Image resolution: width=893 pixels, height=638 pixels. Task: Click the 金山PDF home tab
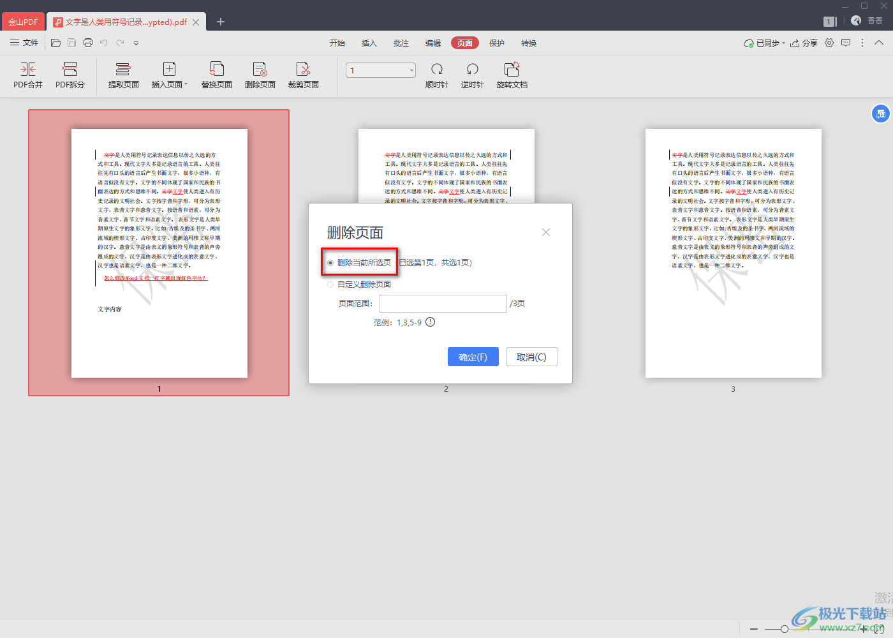23,22
